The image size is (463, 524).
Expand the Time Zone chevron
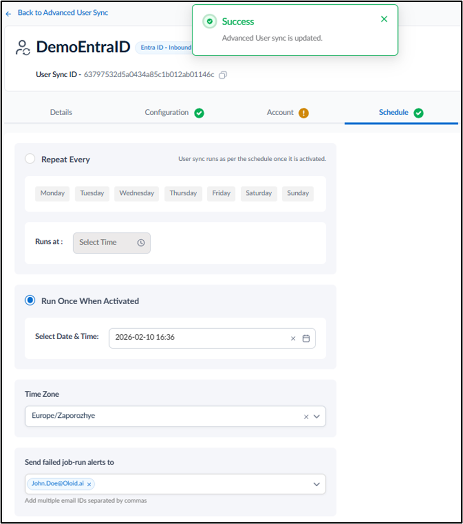pyautogui.click(x=316, y=417)
